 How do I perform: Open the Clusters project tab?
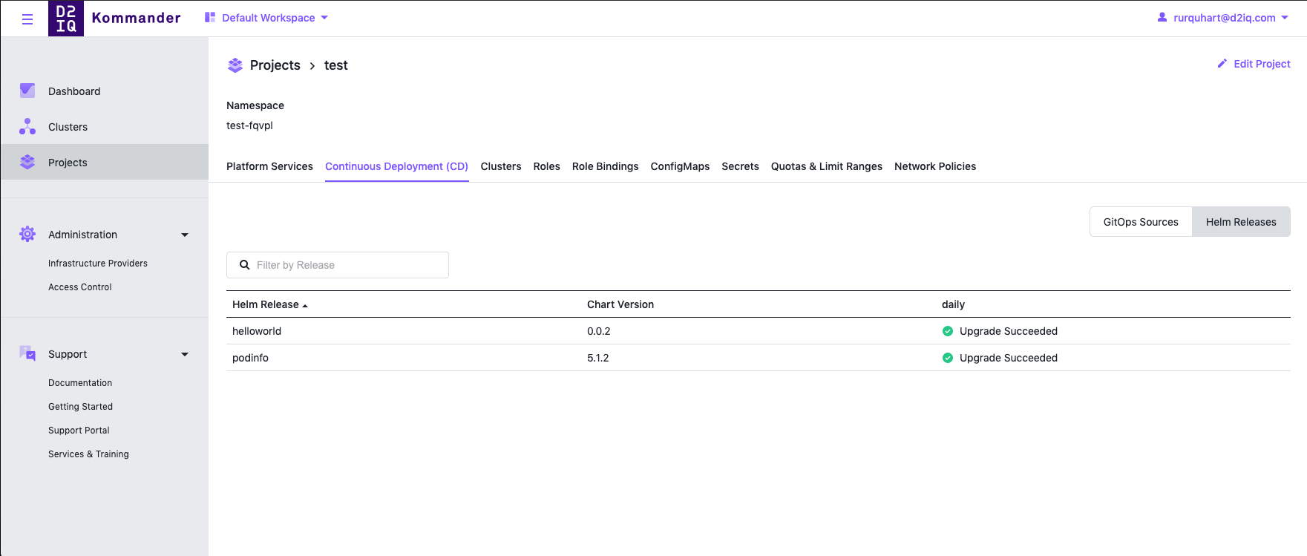pos(501,166)
